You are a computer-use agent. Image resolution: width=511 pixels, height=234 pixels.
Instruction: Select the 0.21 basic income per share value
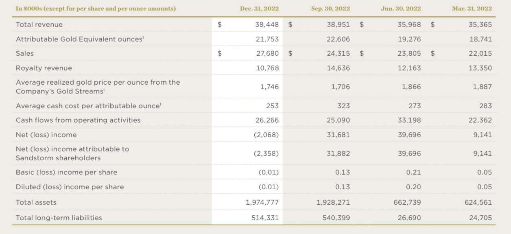click(413, 172)
